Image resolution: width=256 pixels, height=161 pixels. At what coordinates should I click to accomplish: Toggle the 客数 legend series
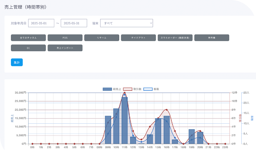point(151,89)
